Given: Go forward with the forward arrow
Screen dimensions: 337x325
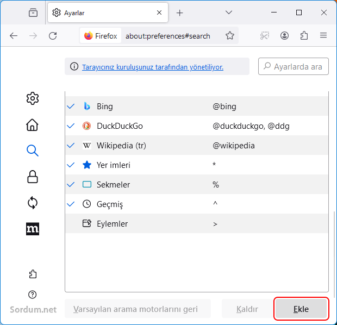Looking at the screenshot, I should (x=33, y=36).
